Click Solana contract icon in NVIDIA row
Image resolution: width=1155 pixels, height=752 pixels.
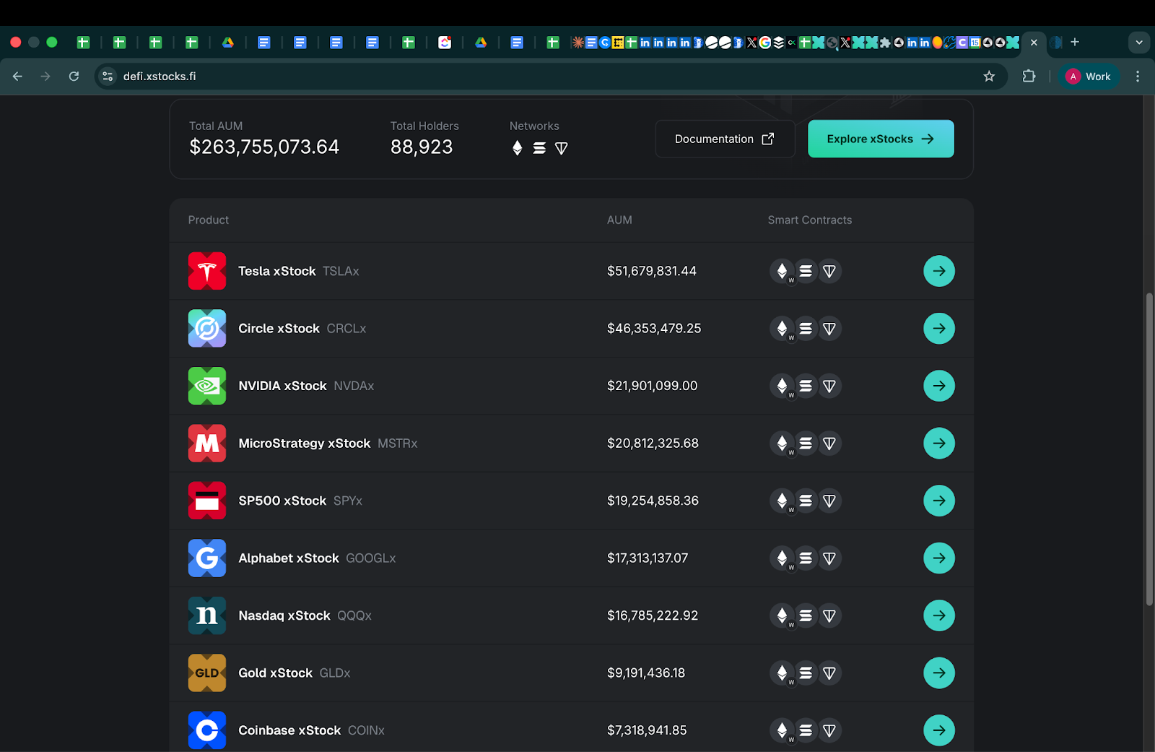pos(806,386)
